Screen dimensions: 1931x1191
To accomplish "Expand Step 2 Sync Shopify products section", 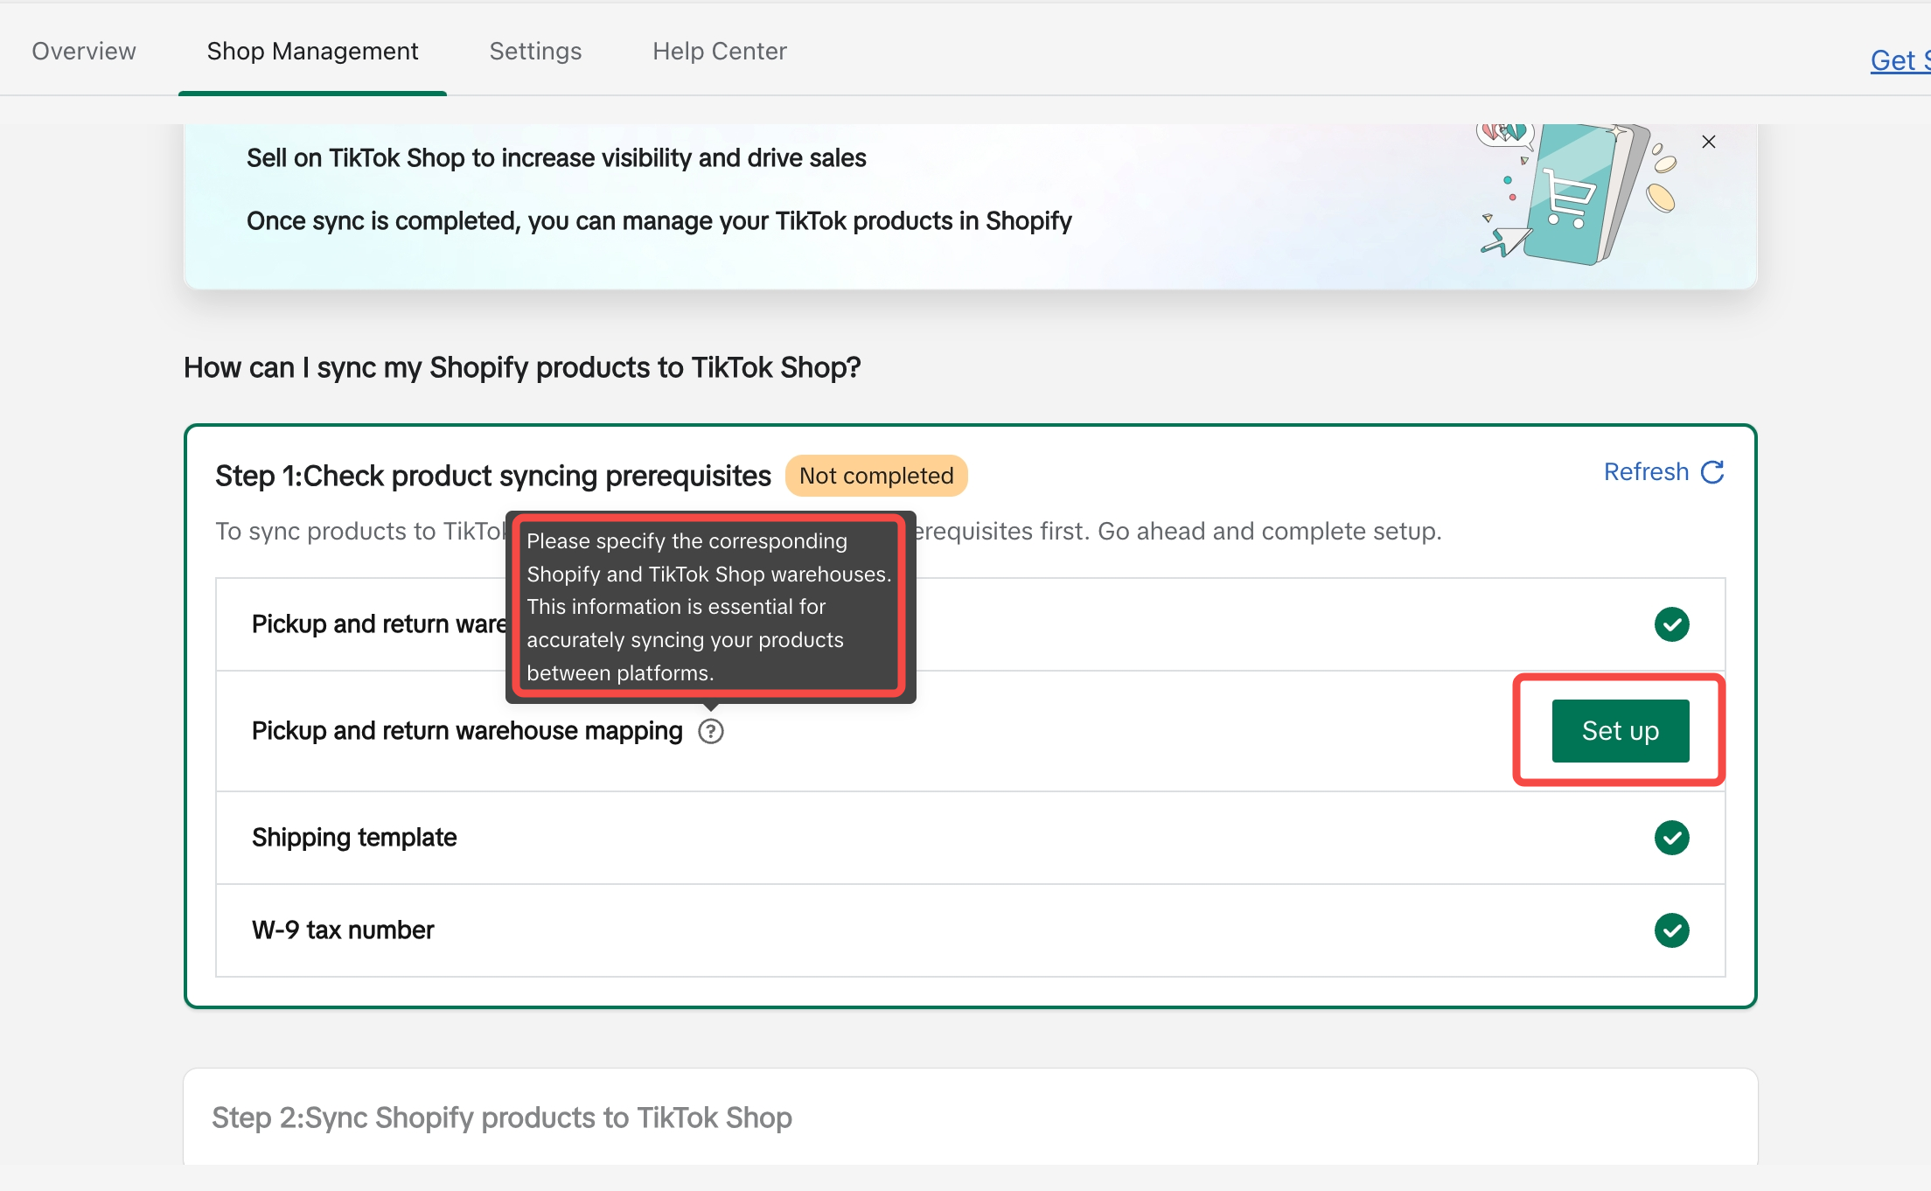I will (x=502, y=1118).
